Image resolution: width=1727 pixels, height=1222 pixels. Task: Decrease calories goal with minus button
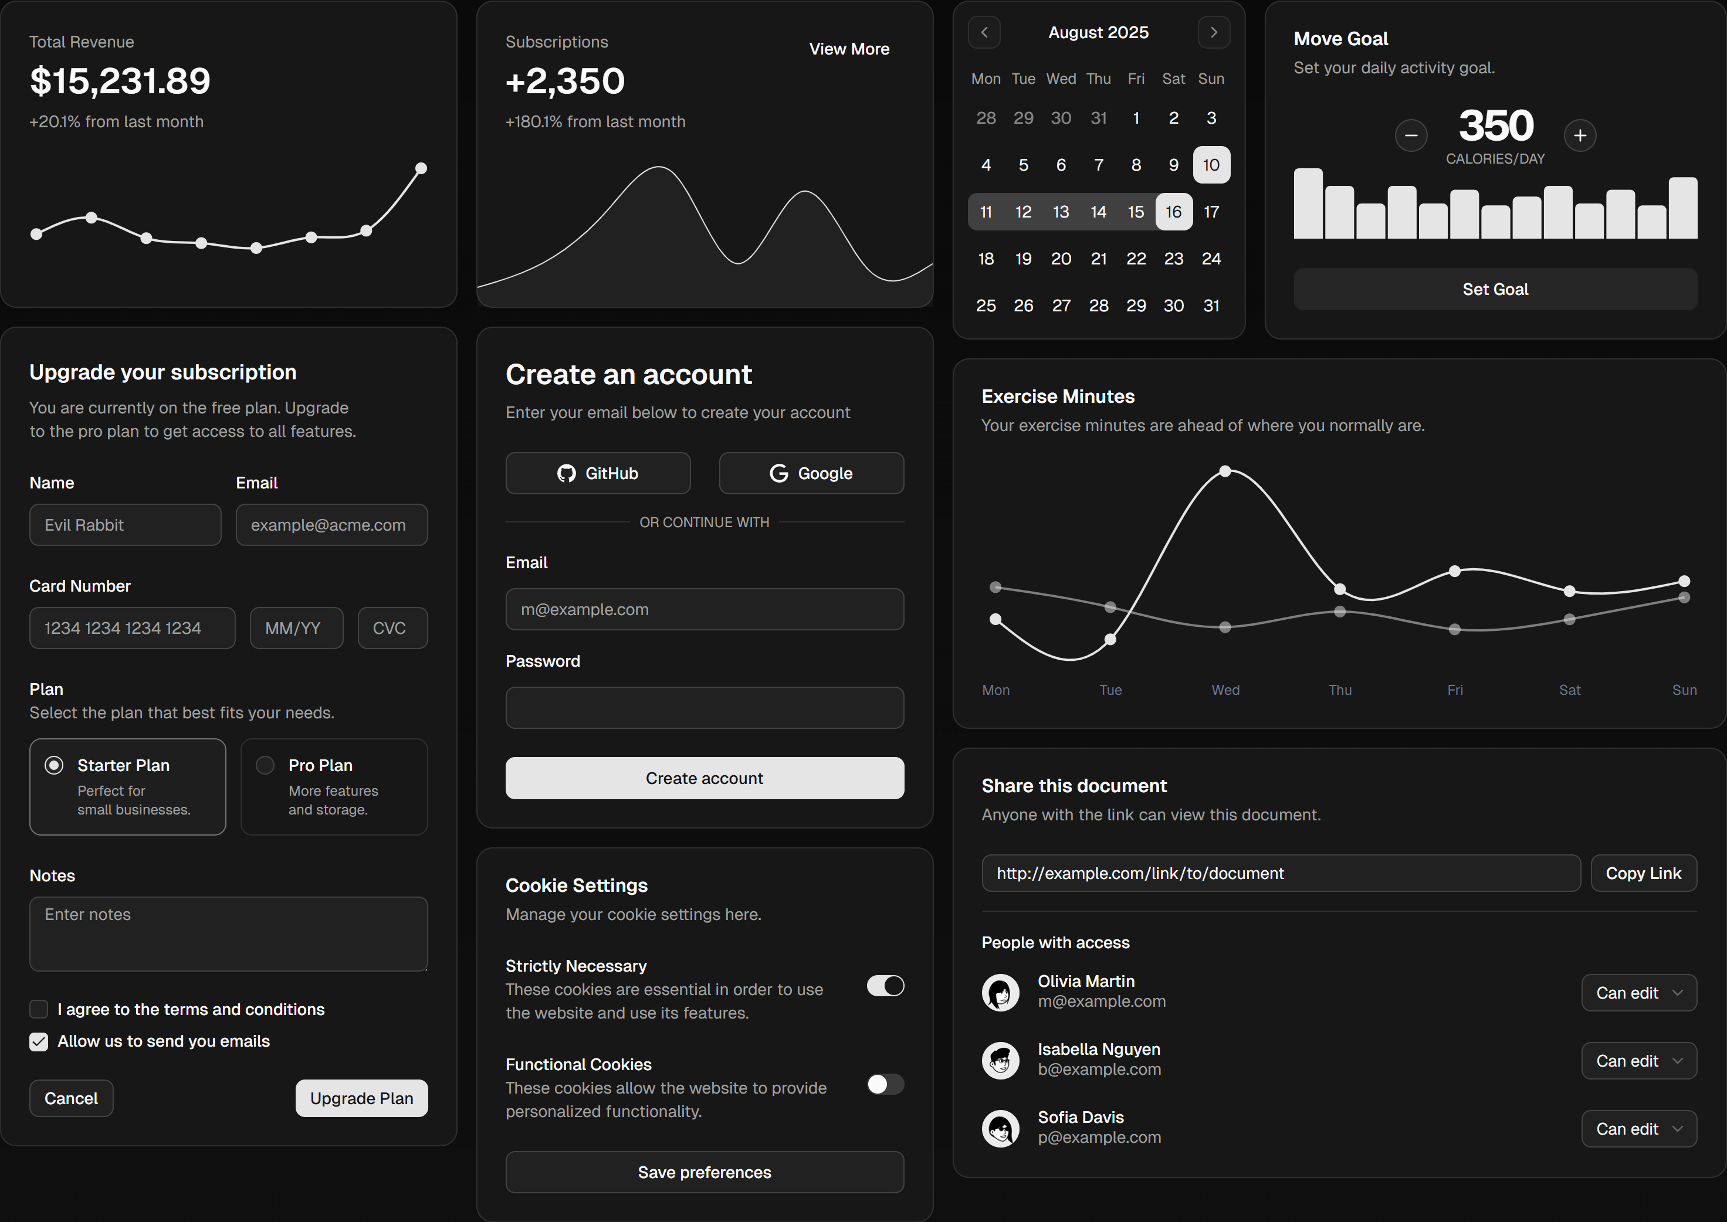pyautogui.click(x=1411, y=135)
